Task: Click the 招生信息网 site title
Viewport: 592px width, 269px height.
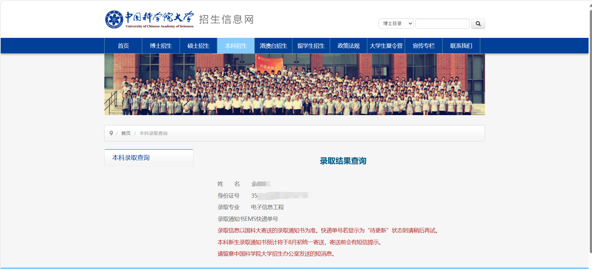Action: (226, 20)
